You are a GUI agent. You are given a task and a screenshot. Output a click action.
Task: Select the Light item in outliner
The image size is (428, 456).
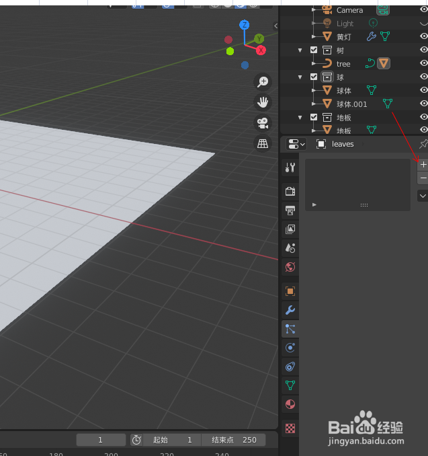[x=345, y=24]
